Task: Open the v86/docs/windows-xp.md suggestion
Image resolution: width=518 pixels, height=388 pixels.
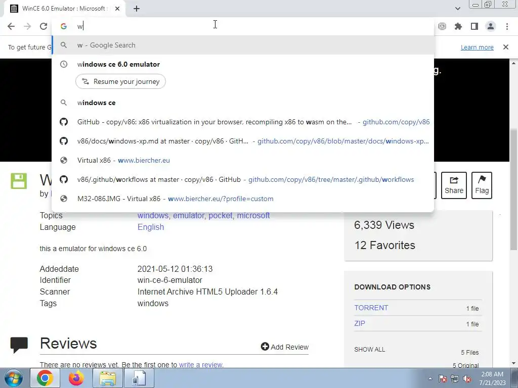Action: [x=243, y=141]
